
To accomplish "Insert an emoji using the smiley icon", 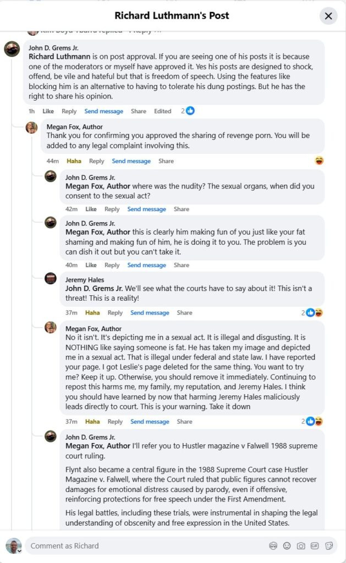I will [x=287, y=545].
